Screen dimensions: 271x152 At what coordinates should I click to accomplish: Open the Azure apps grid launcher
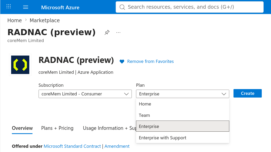[9, 7]
